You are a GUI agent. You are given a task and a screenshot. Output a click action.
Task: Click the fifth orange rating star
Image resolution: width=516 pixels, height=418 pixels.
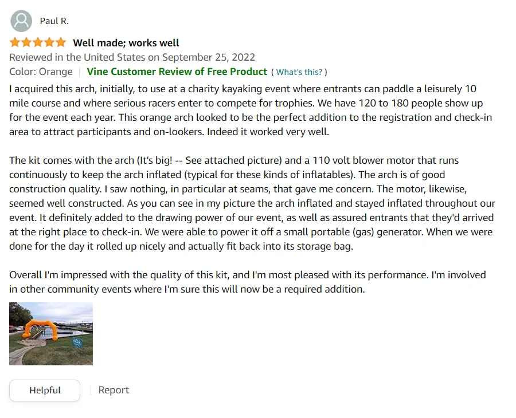coord(61,43)
